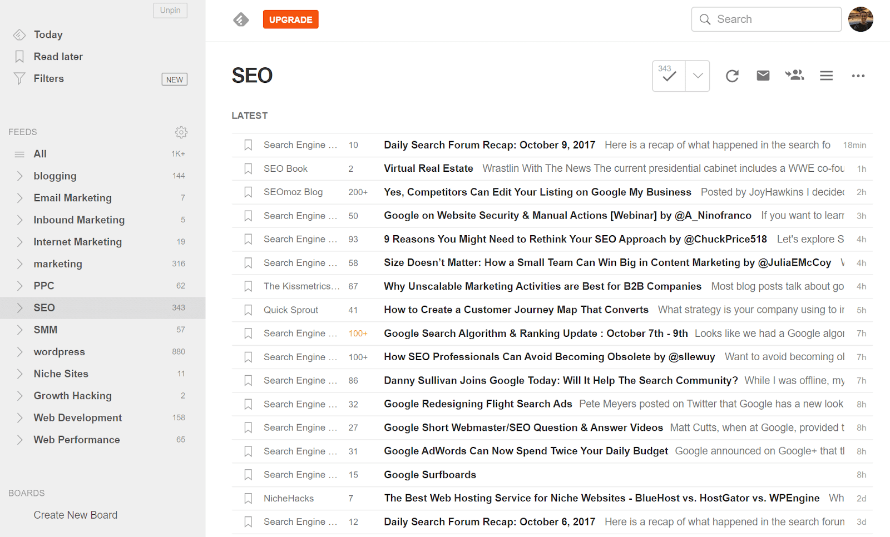The image size is (890, 537).
Task: Open 9 Reasons to Rethink SEO Approach article
Action: [575, 239]
